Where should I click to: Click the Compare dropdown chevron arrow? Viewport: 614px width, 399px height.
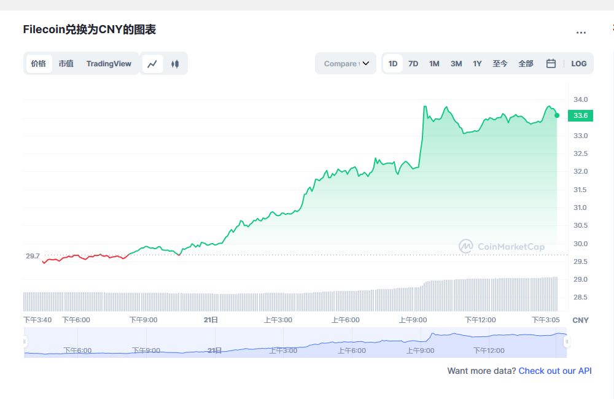(x=366, y=63)
